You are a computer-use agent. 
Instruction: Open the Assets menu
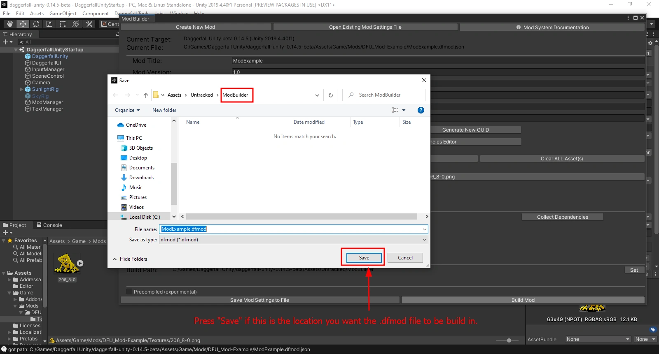point(37,14)
